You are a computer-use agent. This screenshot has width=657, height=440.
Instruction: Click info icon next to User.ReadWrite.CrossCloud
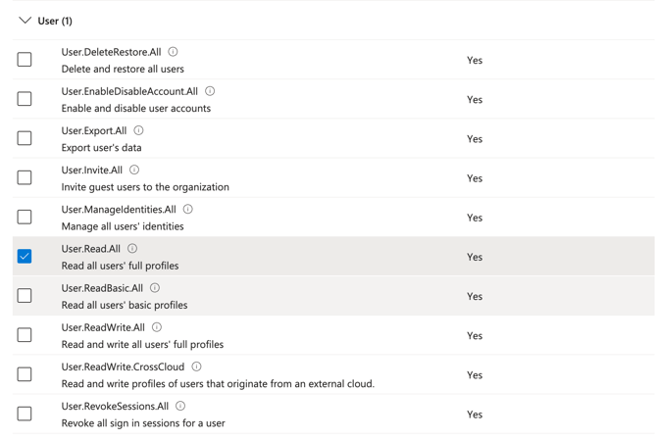[196, 367]
